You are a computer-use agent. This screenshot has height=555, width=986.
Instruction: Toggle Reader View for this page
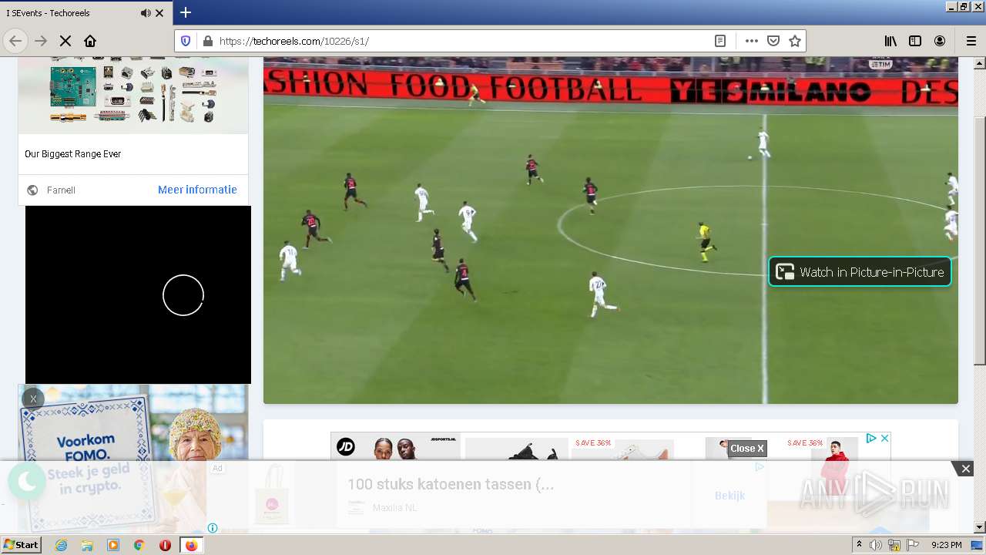pos(720,41)
